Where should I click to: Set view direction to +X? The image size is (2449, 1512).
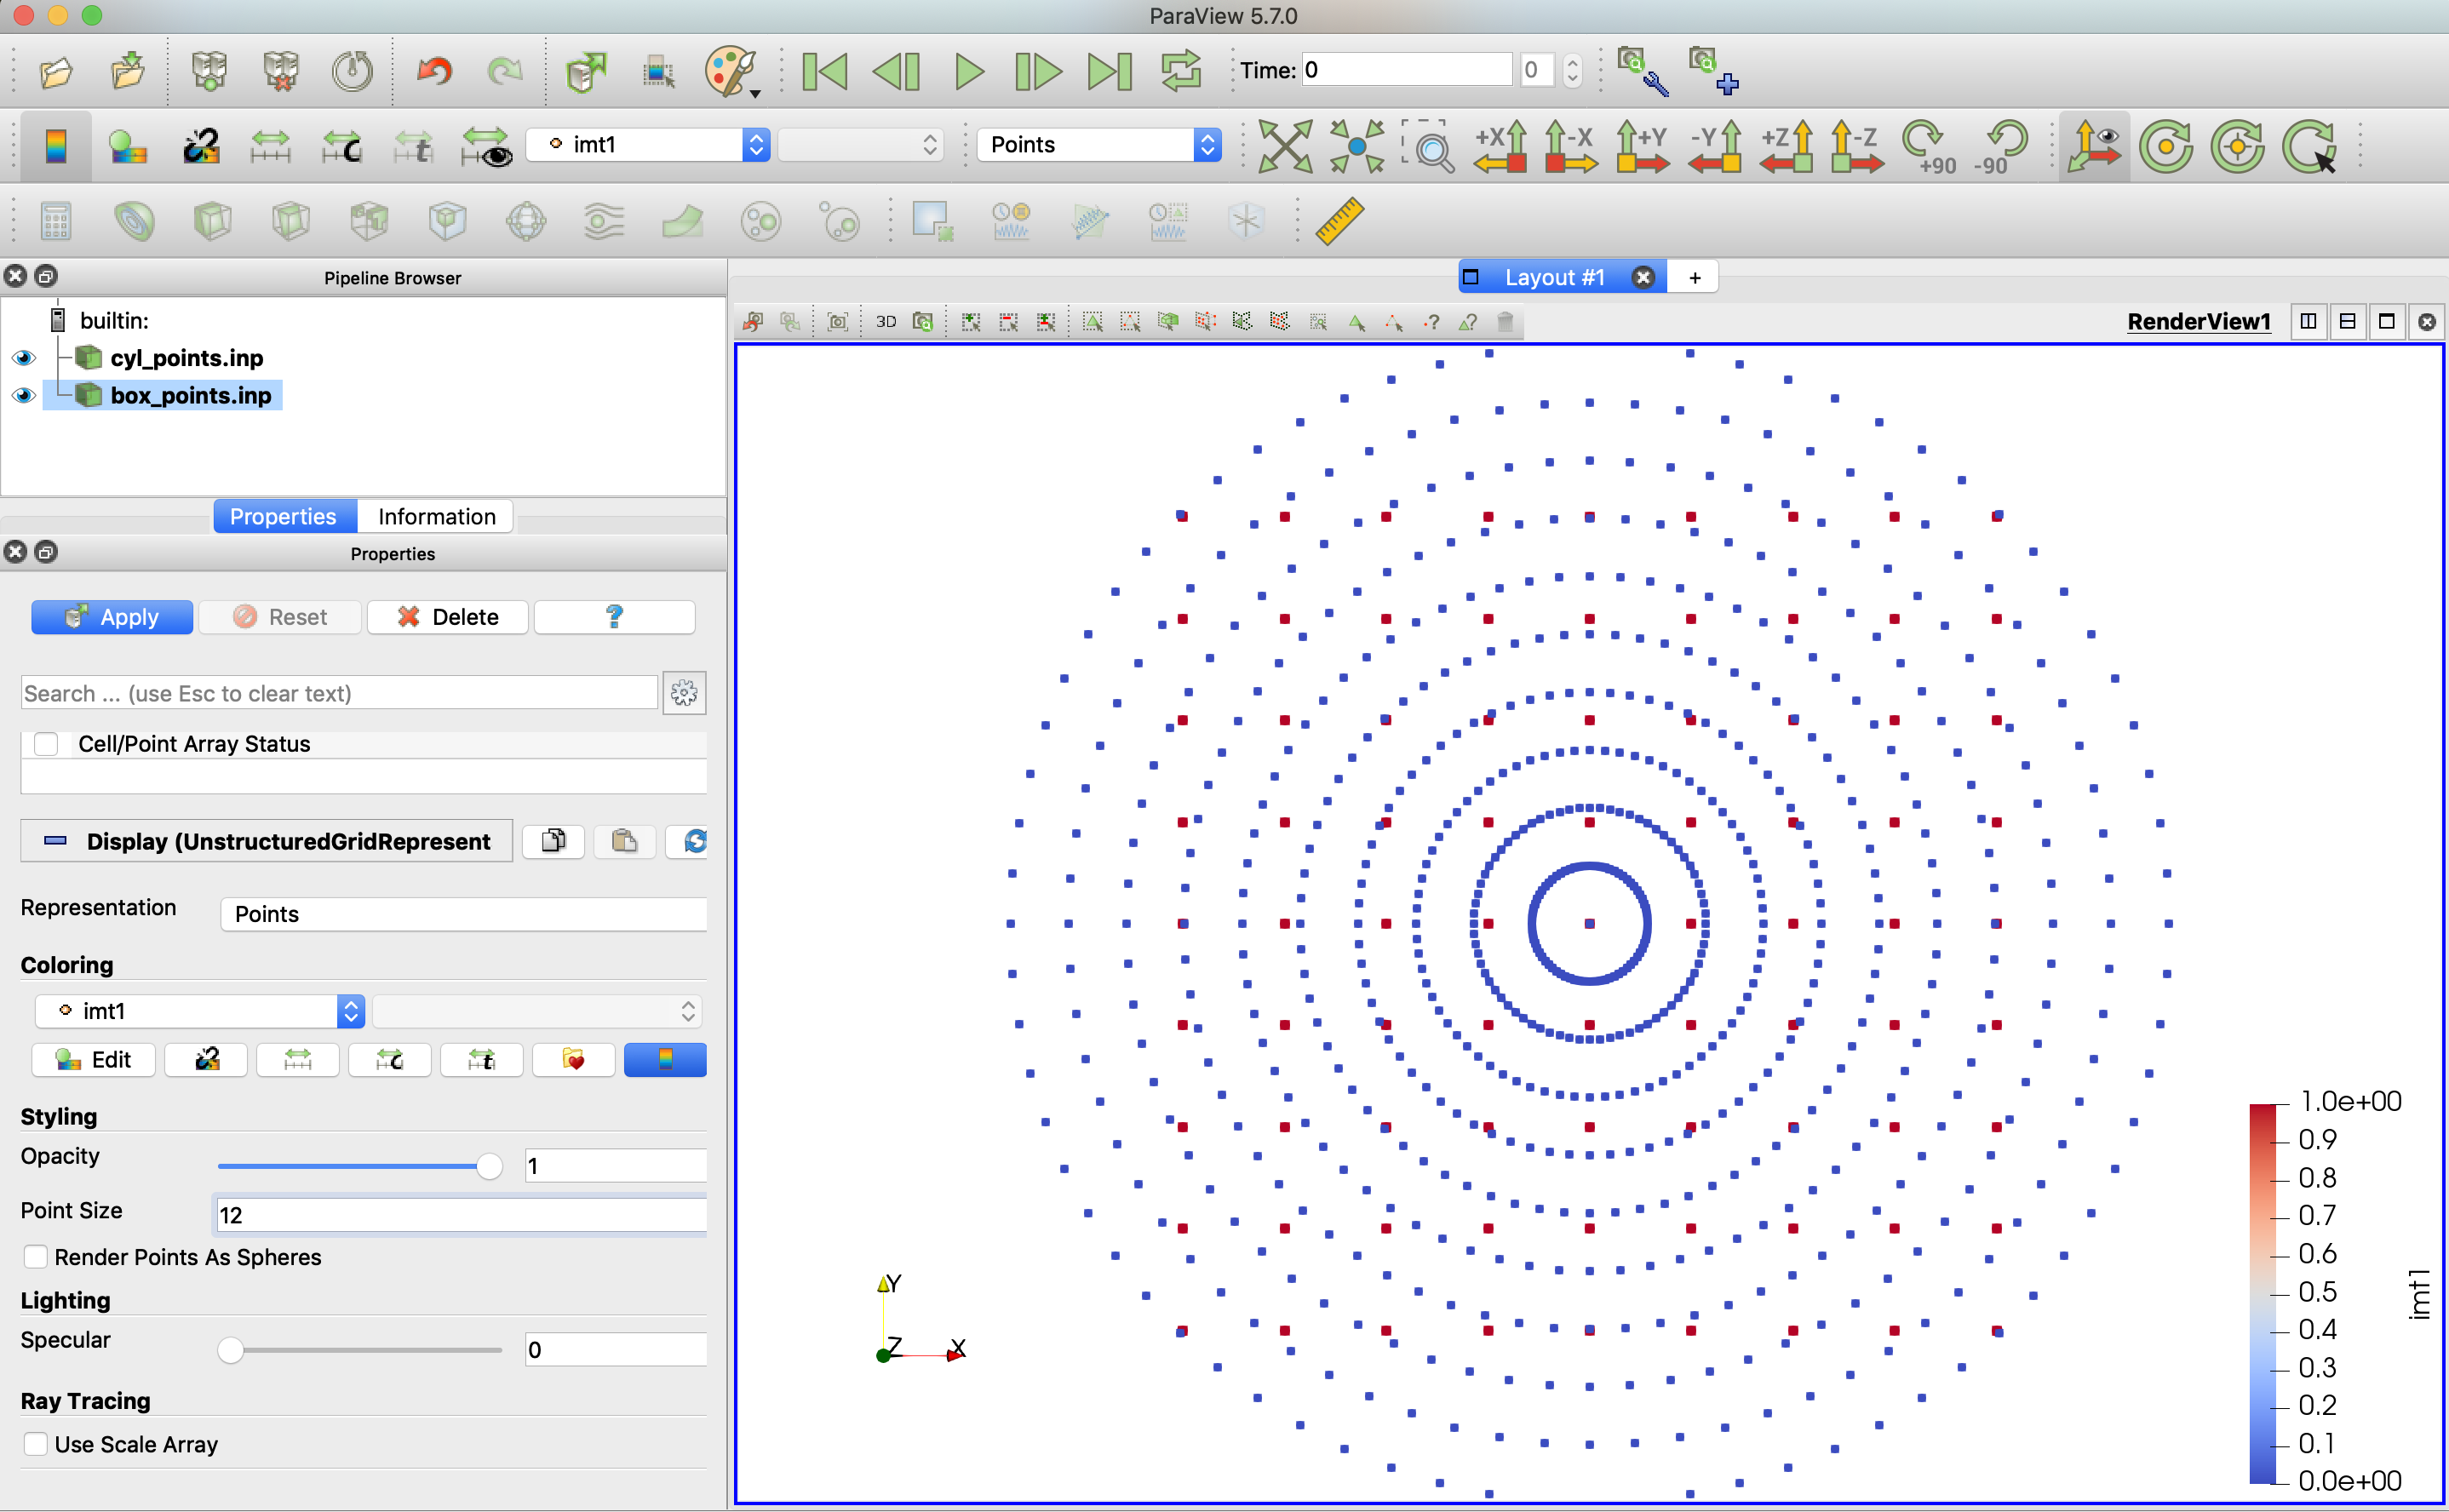(x=1500, y=146)
